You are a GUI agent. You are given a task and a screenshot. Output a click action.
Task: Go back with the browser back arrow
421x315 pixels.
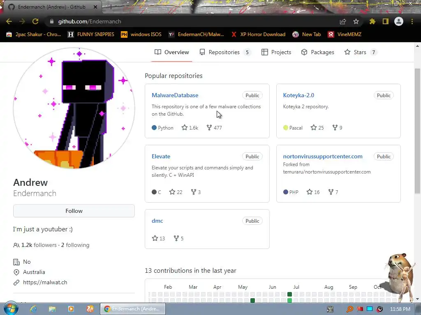9,21
